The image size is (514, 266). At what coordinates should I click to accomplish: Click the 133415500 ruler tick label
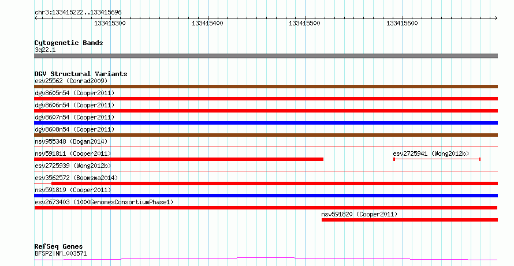(304, 23)
